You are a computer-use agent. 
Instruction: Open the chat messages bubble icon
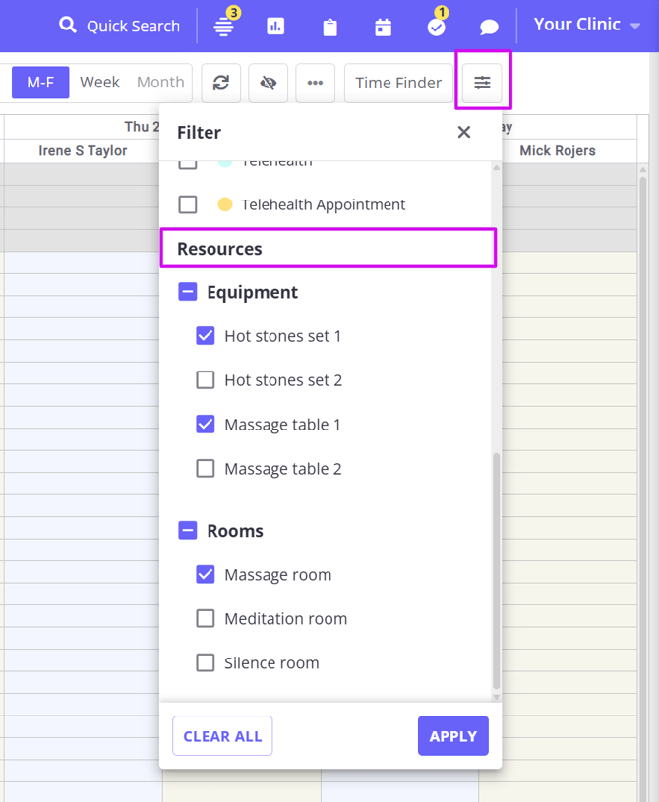pyautogui.click(x=489, y=27)
